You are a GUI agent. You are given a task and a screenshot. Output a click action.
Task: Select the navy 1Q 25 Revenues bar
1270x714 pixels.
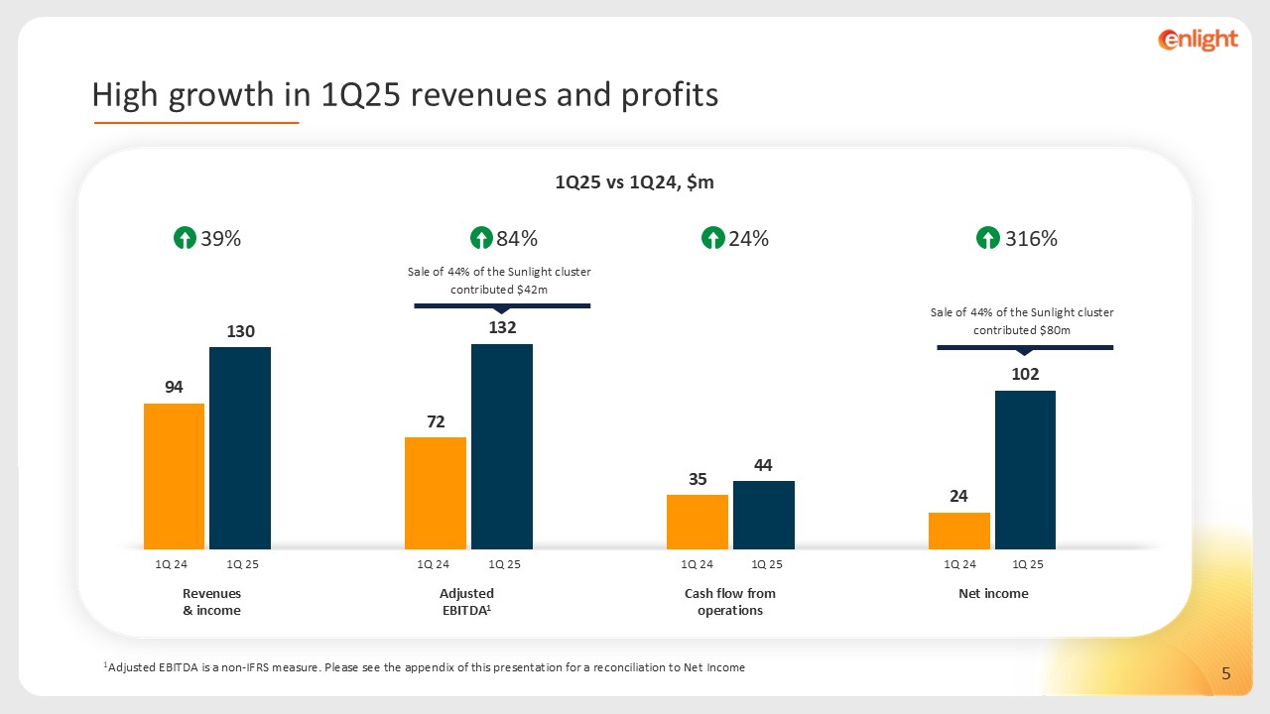240,448
